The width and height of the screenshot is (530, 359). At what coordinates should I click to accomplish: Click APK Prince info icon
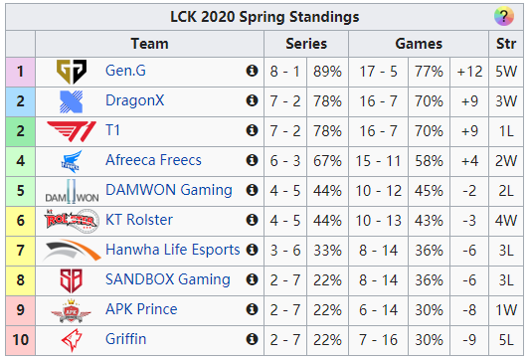252,309
